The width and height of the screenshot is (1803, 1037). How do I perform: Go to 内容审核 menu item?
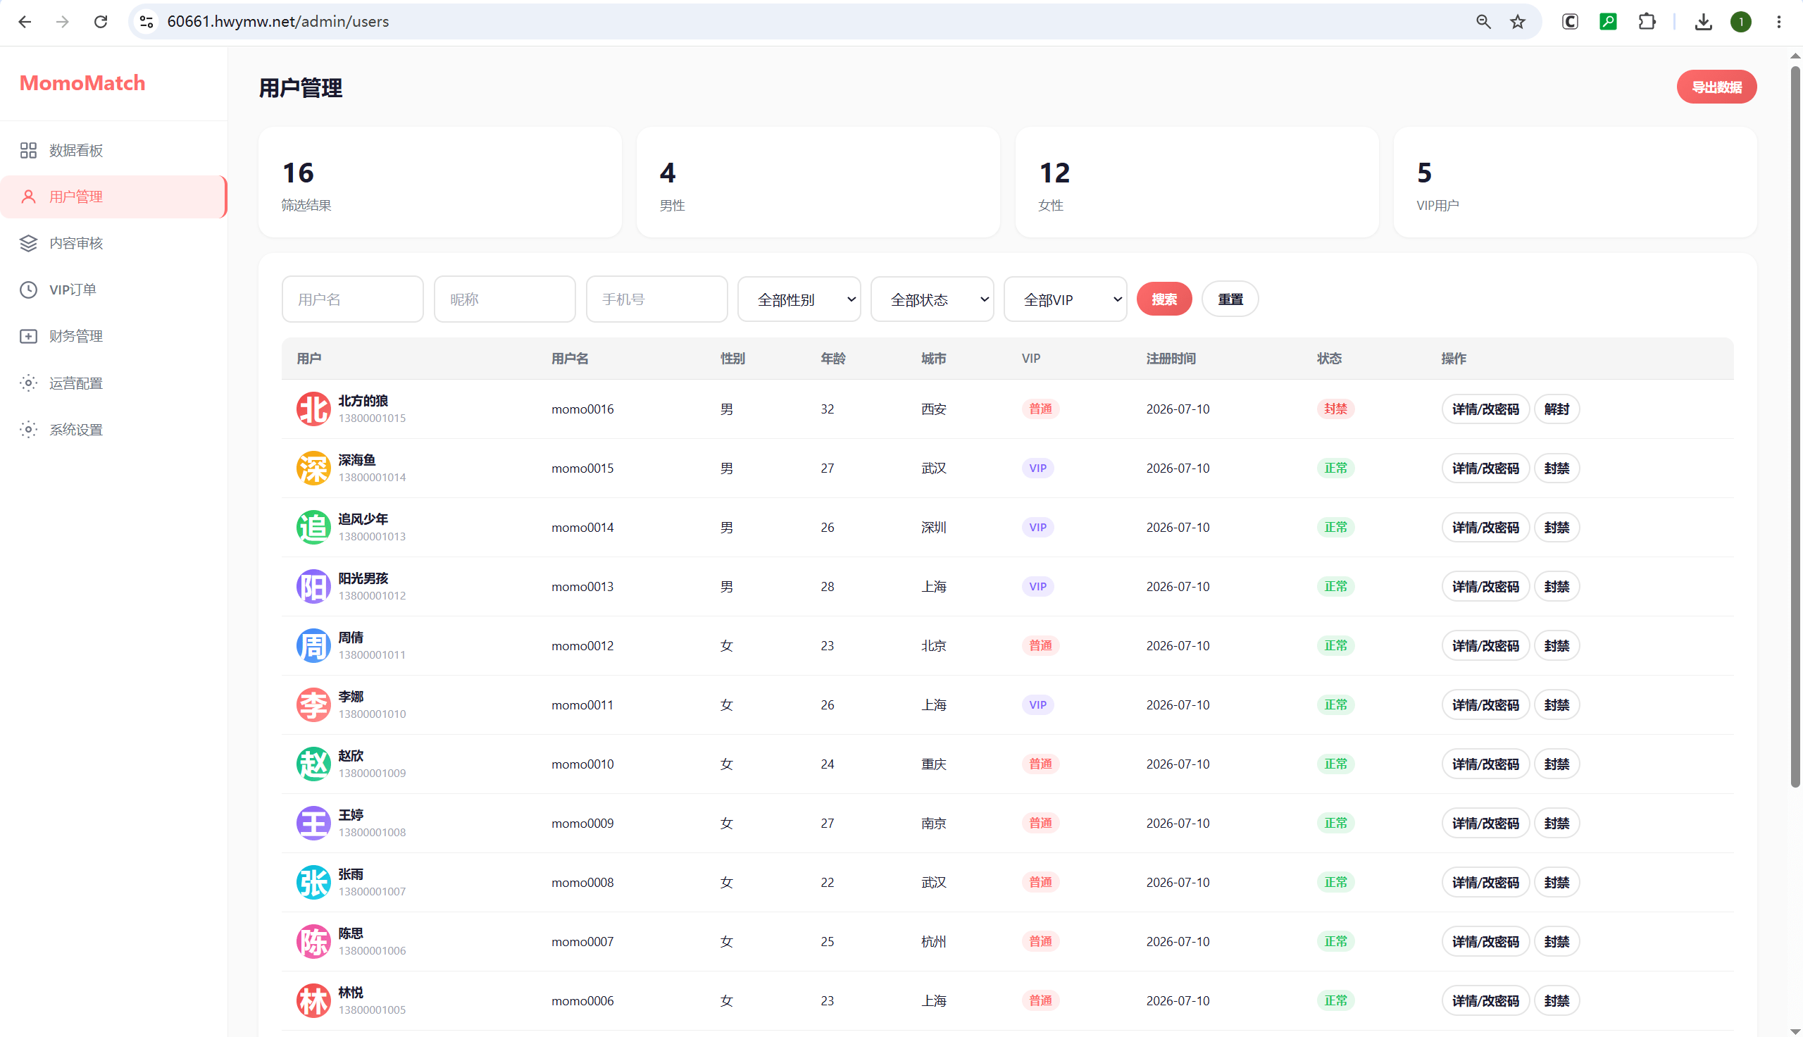(114, 244)
